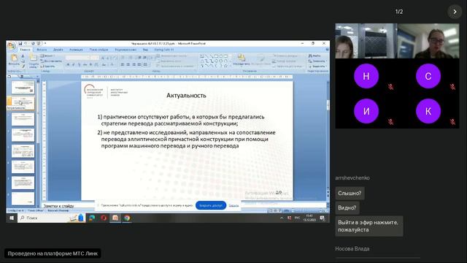Select the first slide thumbnail
Image resolution: width=467 pixels, height=263 pixels.
pyautogui.click(x=23, y=88)
